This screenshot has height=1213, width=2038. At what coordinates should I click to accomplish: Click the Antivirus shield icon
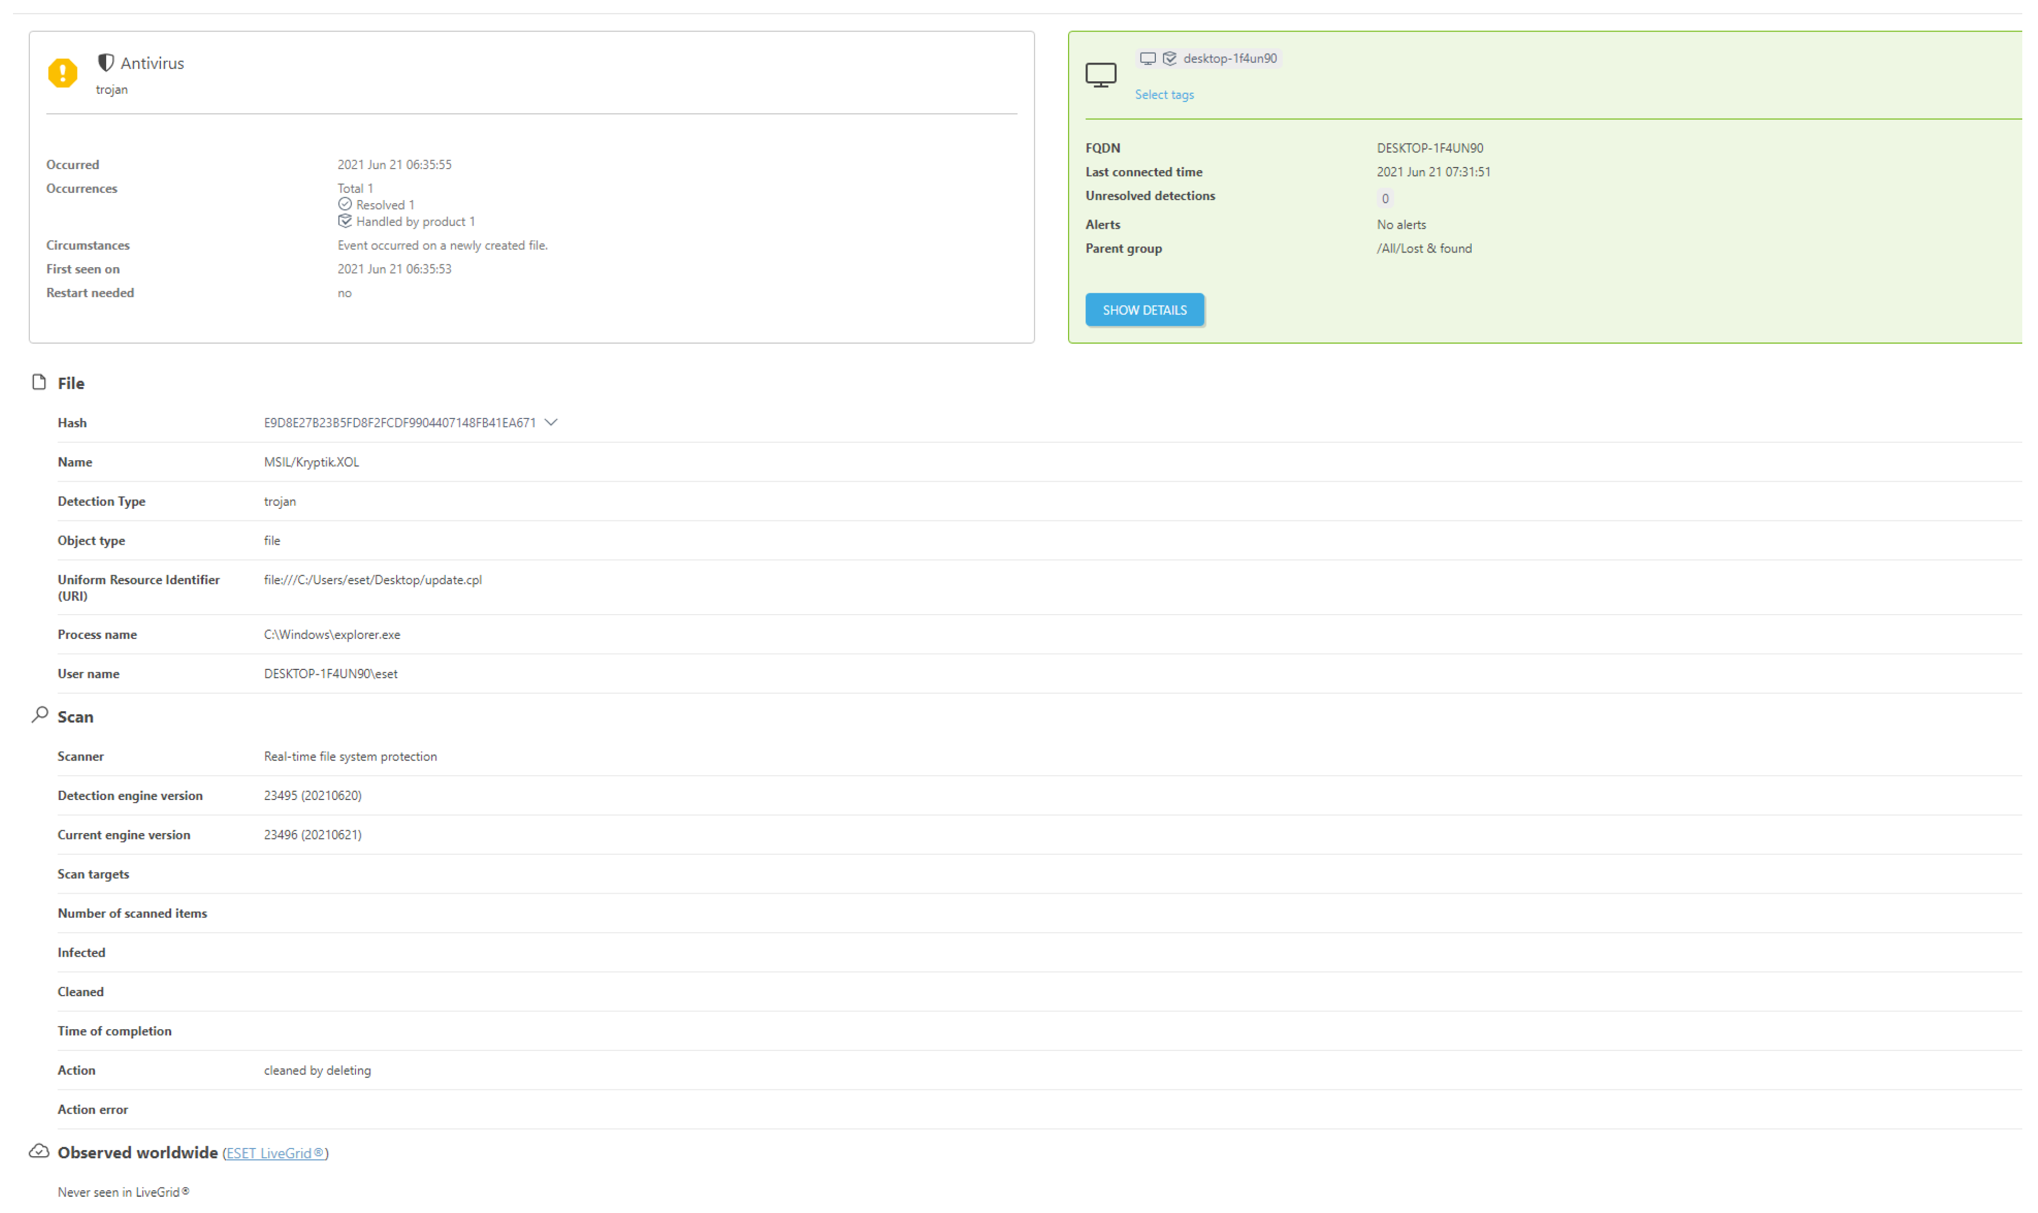point(106,62)
